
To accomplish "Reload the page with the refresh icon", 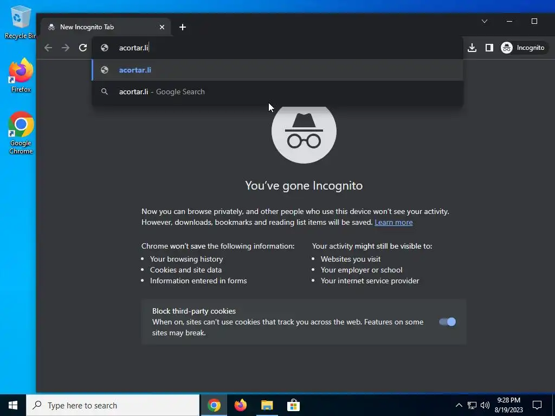I will coord(83,48).
